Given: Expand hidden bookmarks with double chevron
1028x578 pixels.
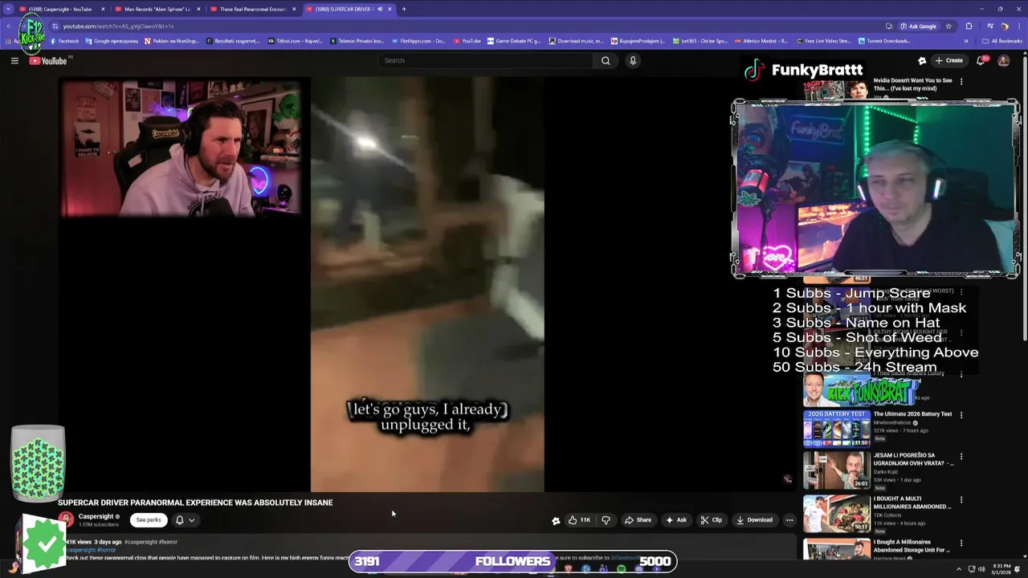Looking at the screenshot, I should click(966, 41).
